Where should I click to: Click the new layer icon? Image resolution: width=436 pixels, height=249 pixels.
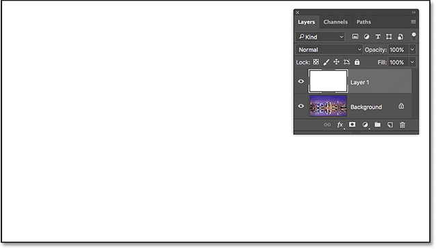click(x=390, y=124)
